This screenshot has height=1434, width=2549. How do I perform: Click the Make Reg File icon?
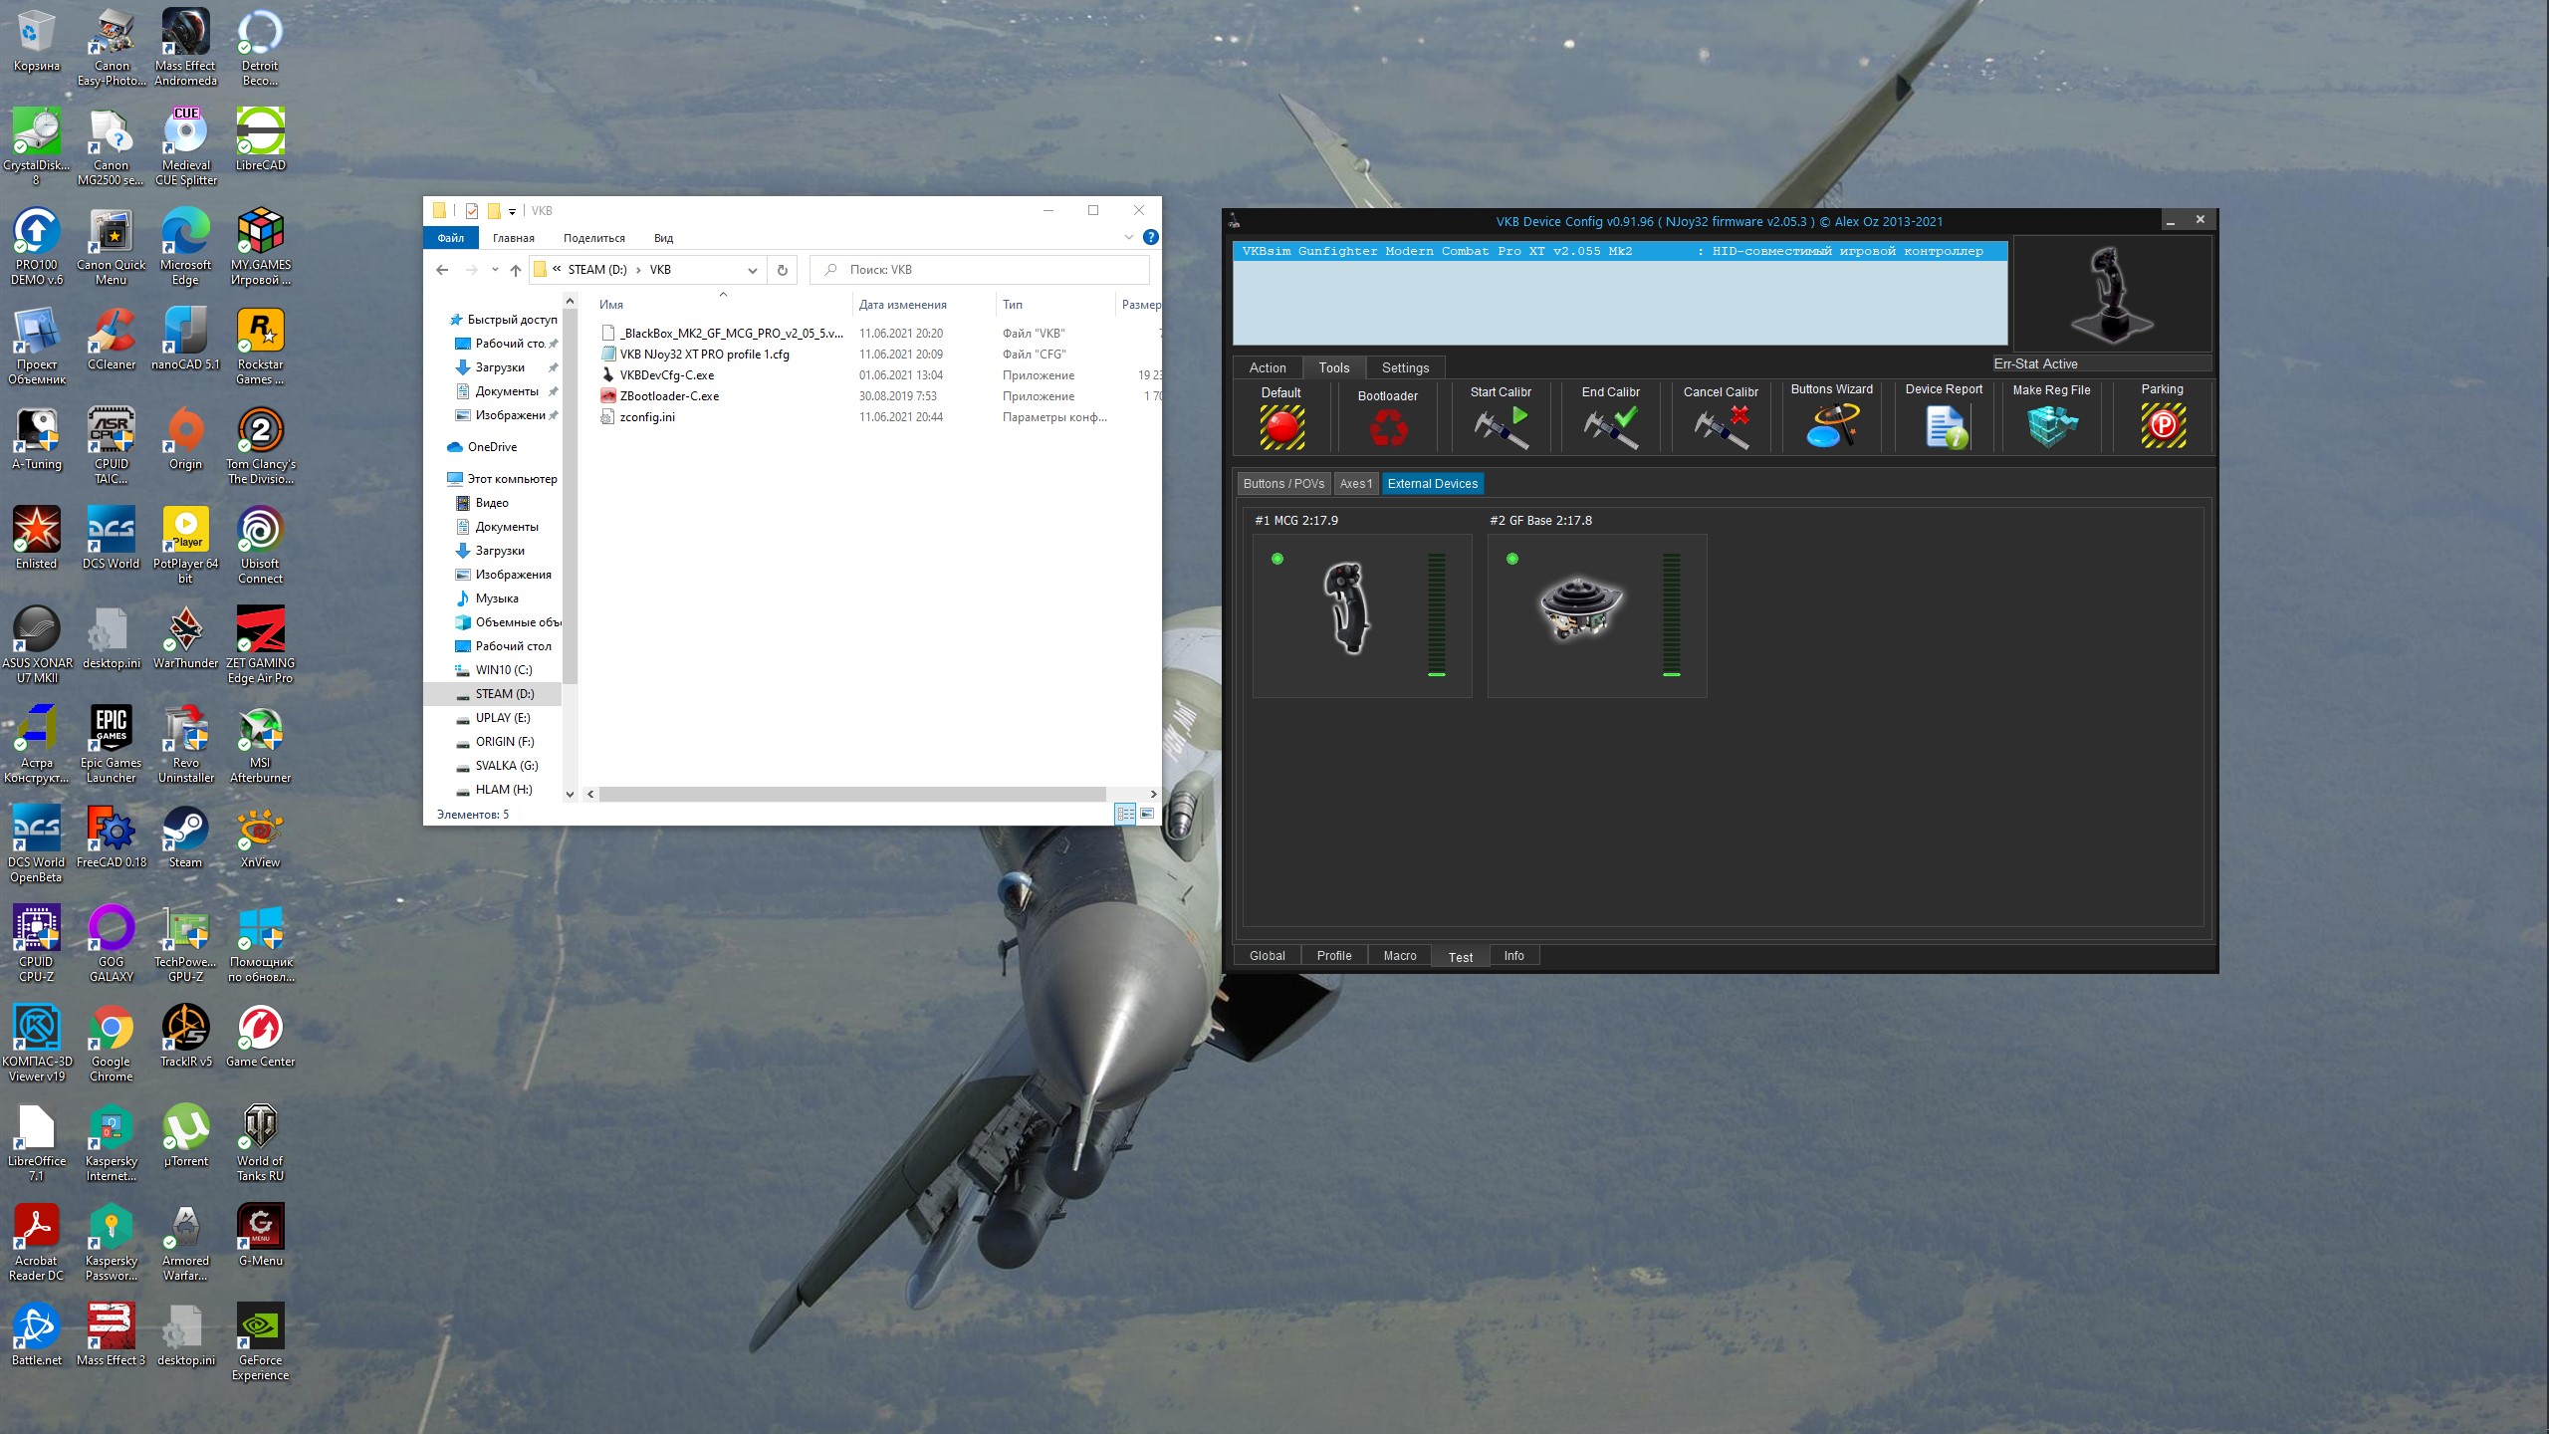click(2052, 427)
